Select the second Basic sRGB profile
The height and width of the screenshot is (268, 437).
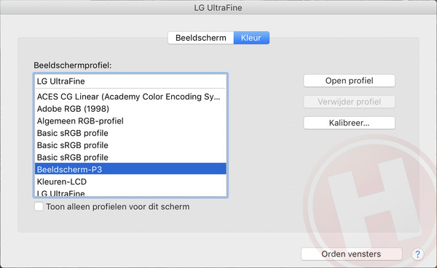[130, 145]
